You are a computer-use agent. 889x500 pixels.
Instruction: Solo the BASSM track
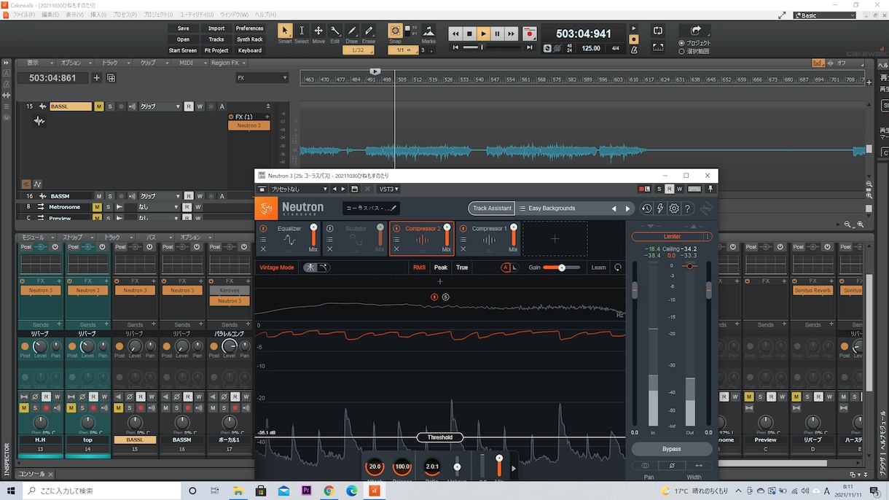[x=110, y=196]
